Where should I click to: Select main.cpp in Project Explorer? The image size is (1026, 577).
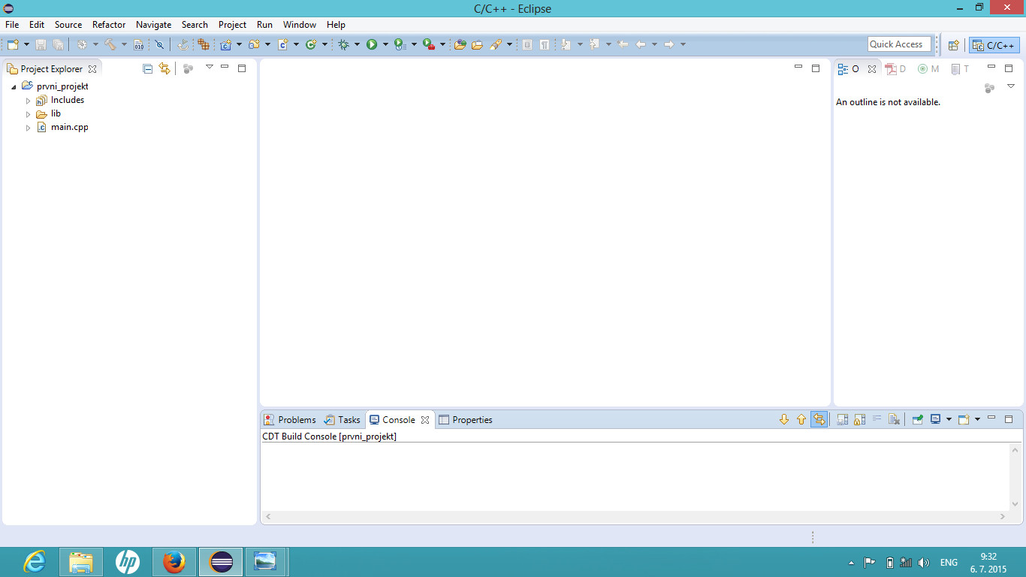point(69,128)
